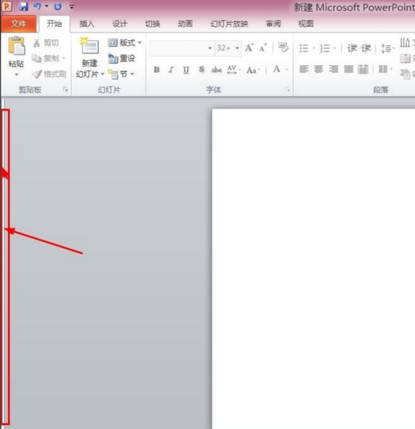Click the Cut (剪切) button
This screenshot has height=429, width=415.
pyautogui.click(x=46, y=43)
